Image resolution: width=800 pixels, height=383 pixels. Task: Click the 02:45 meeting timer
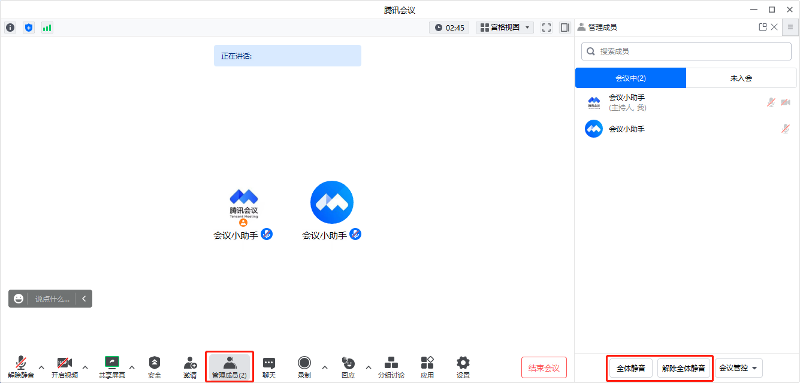(x=449, y=28)
